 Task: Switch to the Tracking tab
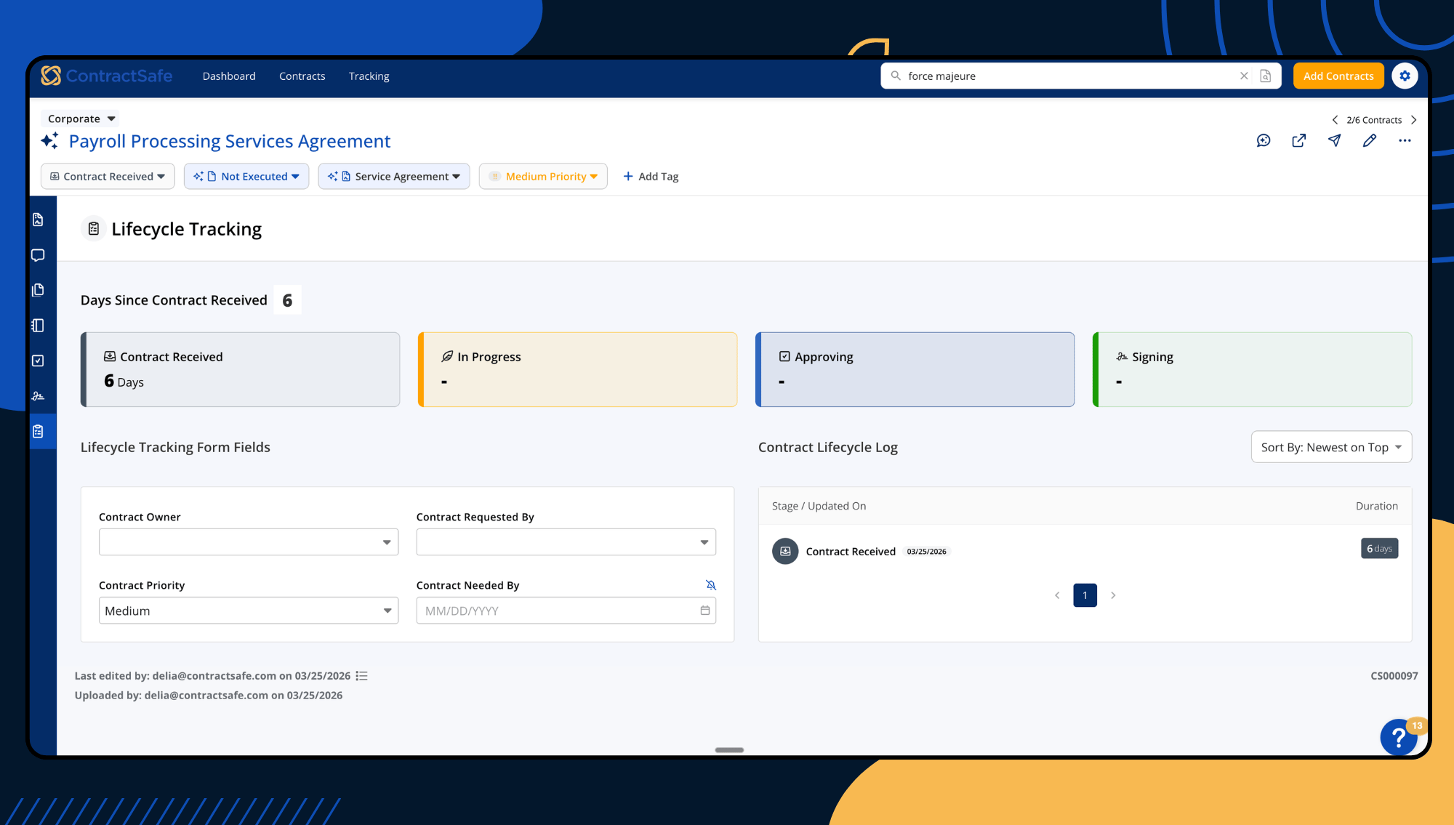(369, 76)
